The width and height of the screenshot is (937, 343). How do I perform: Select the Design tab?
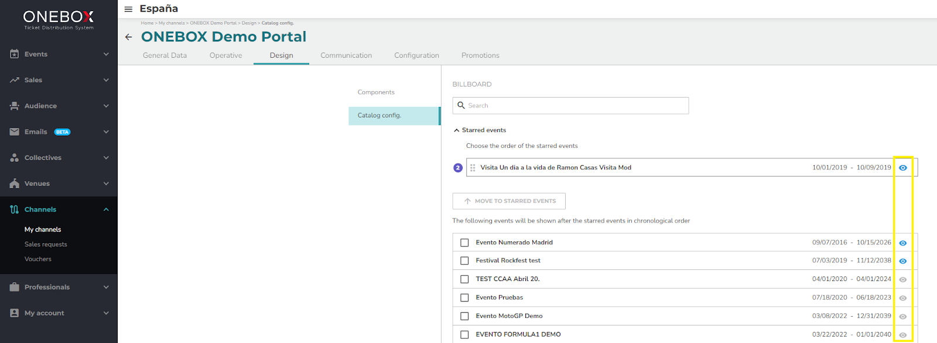tap(281, 56)
